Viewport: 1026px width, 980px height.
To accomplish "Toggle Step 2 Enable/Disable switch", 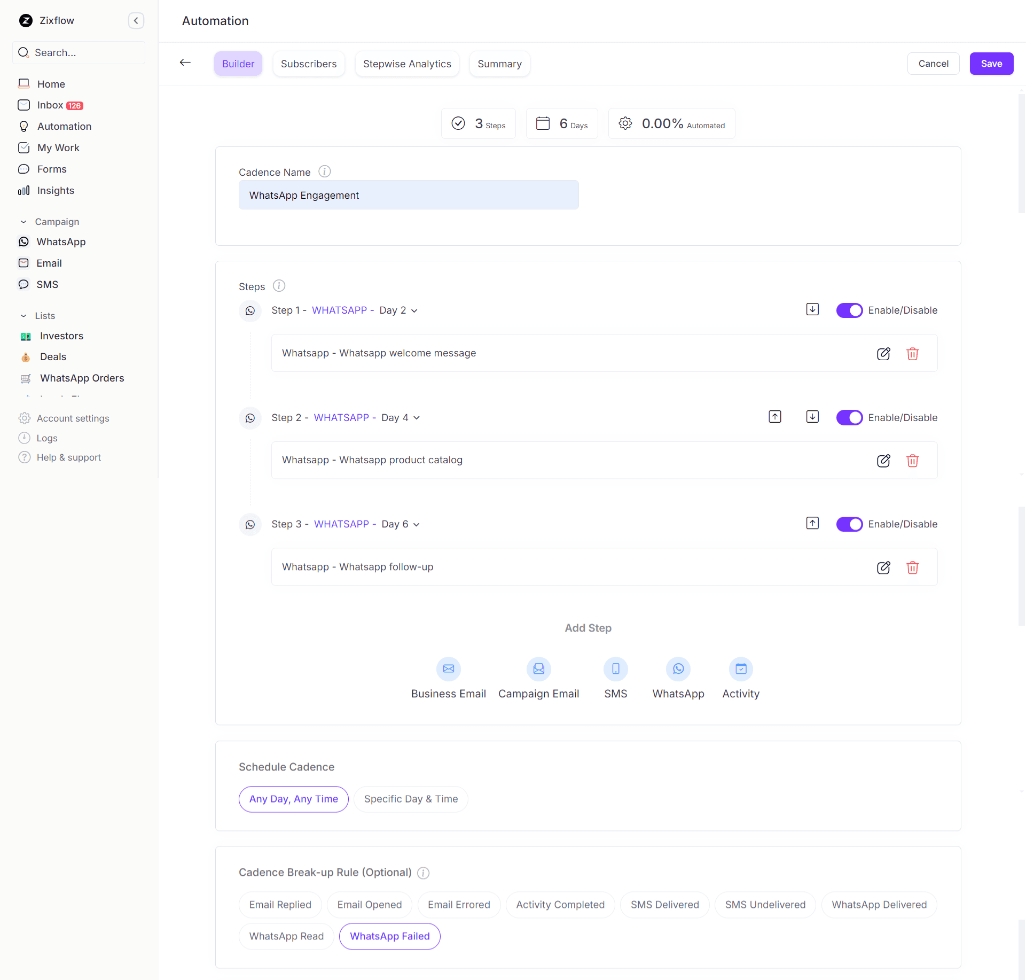I will pyautogui.click(x=849, y=418).
